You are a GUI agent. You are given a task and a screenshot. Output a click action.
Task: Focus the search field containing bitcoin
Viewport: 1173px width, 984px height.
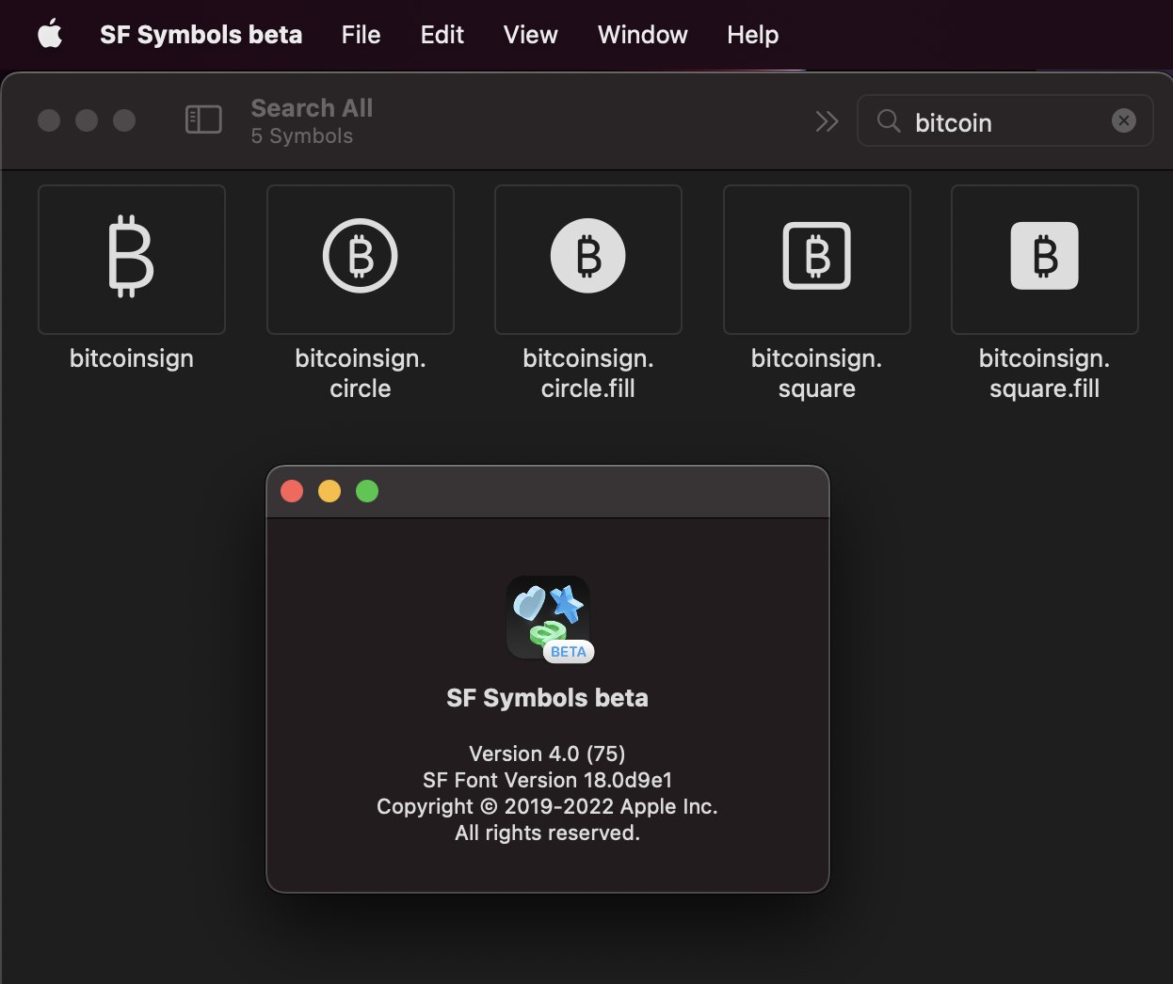click(1005, 120)
